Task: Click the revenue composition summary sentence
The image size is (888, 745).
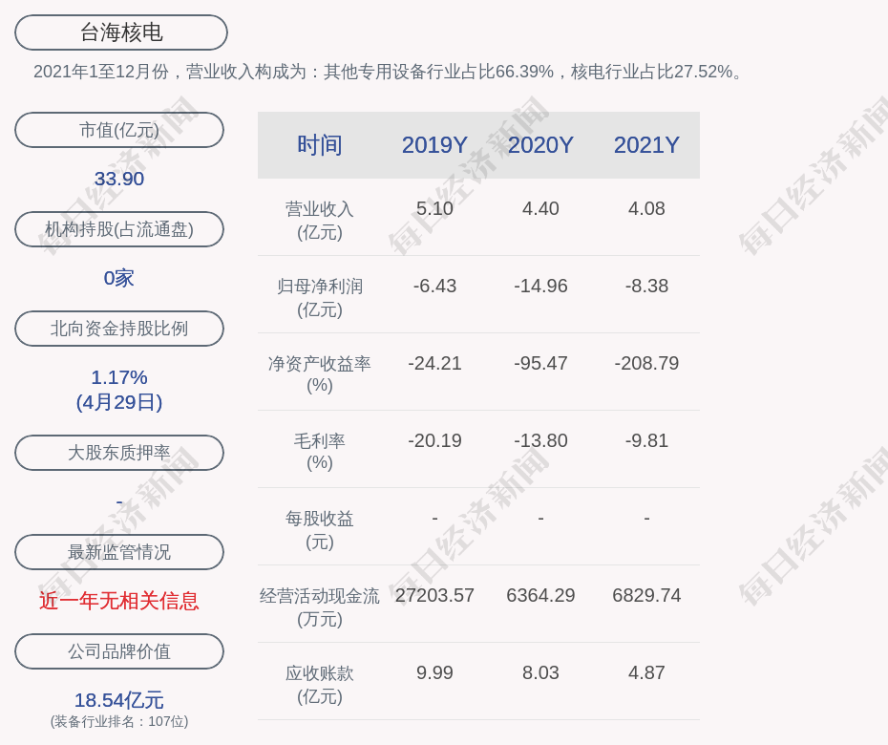Action: pos(388,72)
